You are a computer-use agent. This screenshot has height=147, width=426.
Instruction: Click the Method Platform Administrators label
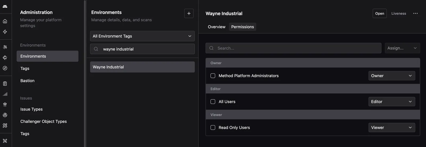(x=249, y=76)
